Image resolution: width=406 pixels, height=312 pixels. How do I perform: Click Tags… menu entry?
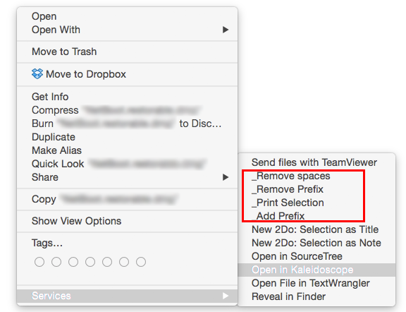tap(47, 243)
